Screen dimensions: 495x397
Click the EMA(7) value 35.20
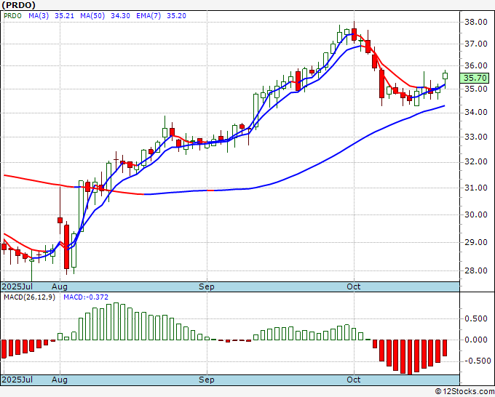coord(176,16)
